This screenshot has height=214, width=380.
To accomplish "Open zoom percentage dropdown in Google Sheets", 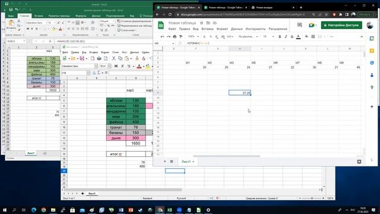I will click(x=193, y=37).
